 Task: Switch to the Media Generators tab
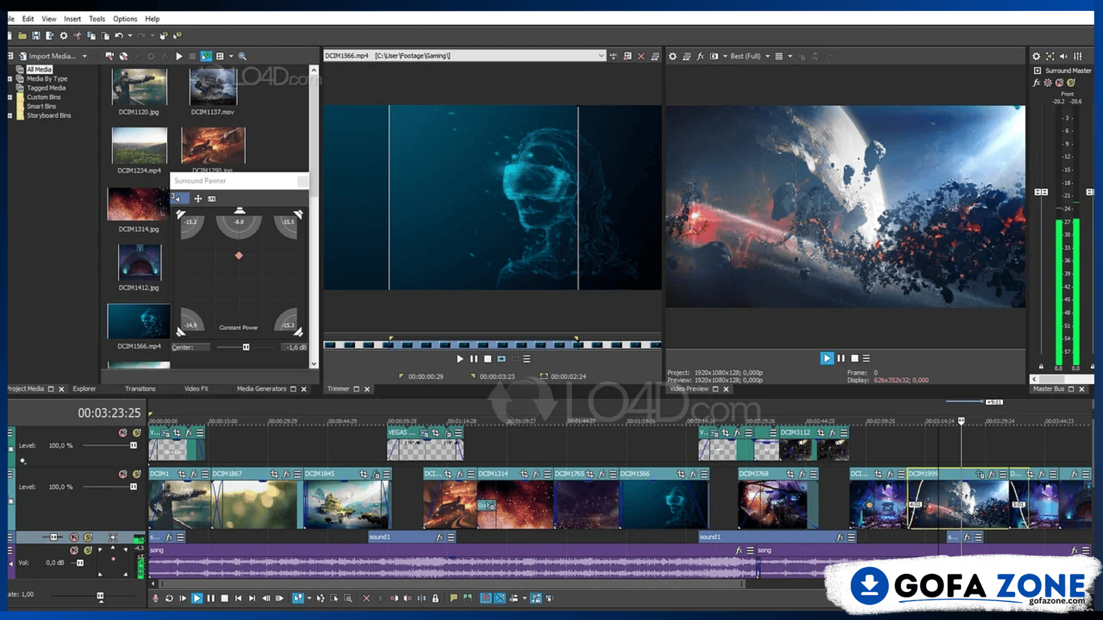click(x=261, y=389)
